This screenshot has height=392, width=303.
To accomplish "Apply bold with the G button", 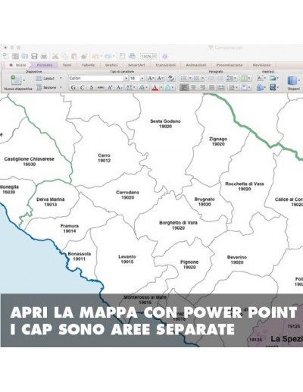I will [73, 87].
